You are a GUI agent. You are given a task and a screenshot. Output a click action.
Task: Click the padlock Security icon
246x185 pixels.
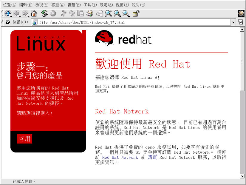click(x=136, y=13)
